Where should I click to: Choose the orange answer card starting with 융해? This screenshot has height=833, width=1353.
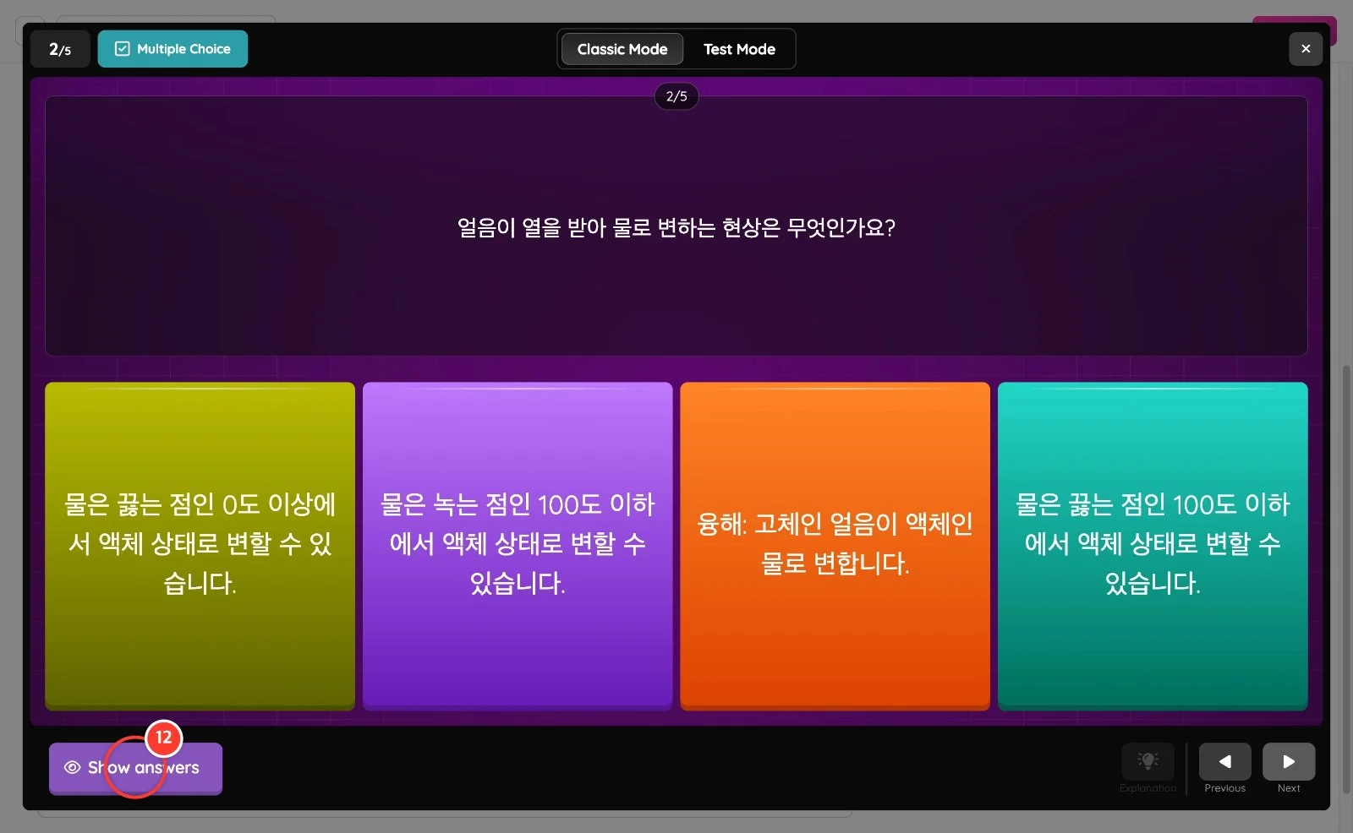tap(835, 545)
